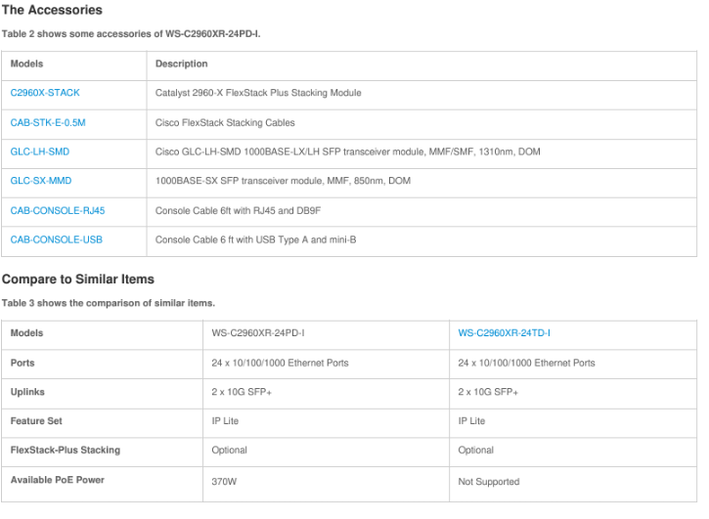Select the FlexStack-Plus Stacking row label
Viewport: 709px width, 519px height.
click(x=66, y=450)
